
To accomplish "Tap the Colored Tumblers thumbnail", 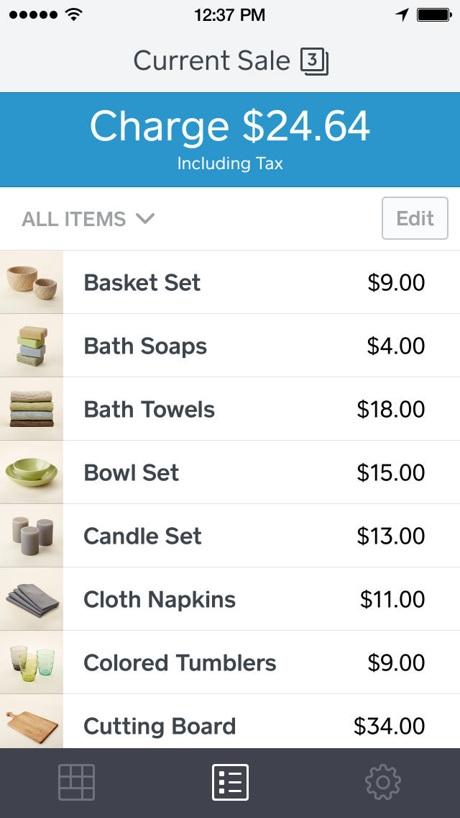I will pos(32,662).
